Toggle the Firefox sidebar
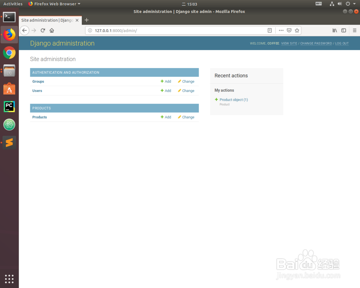The image size is (360, 288). click(343, 30)
